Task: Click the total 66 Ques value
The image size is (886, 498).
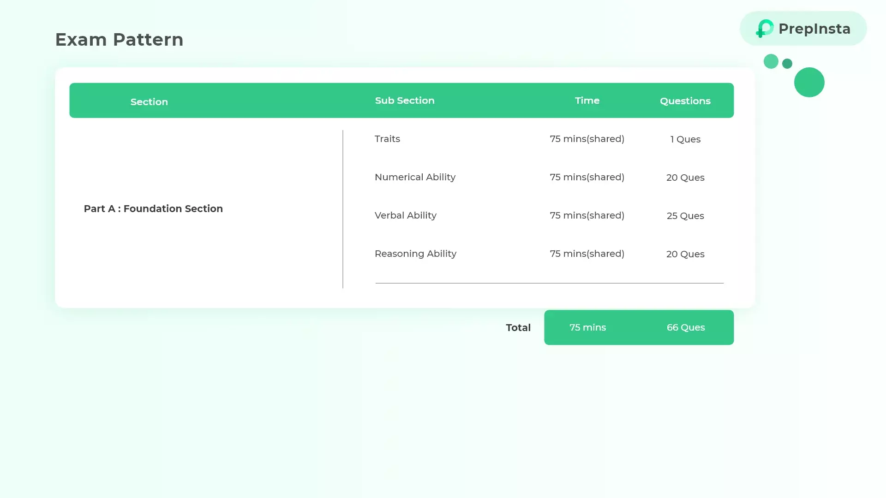Action: (x=686, y=327)
